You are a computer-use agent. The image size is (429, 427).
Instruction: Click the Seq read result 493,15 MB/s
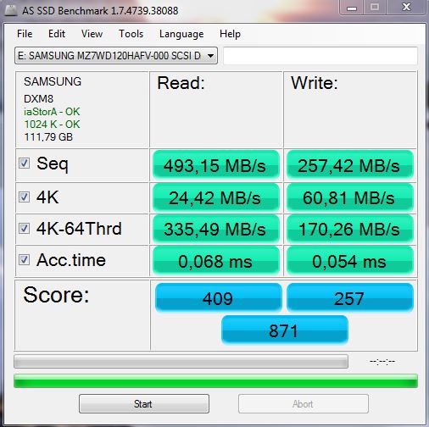click(x=216, y=165)
